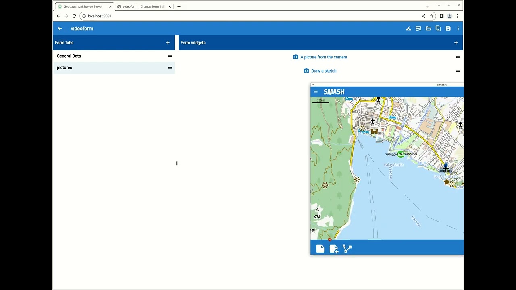Open the browser profile avatar
Viewport: 516px width, 290px height.
tap(449, 16)
